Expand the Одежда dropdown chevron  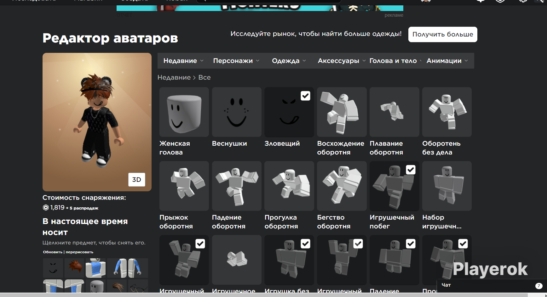[304, 61]
